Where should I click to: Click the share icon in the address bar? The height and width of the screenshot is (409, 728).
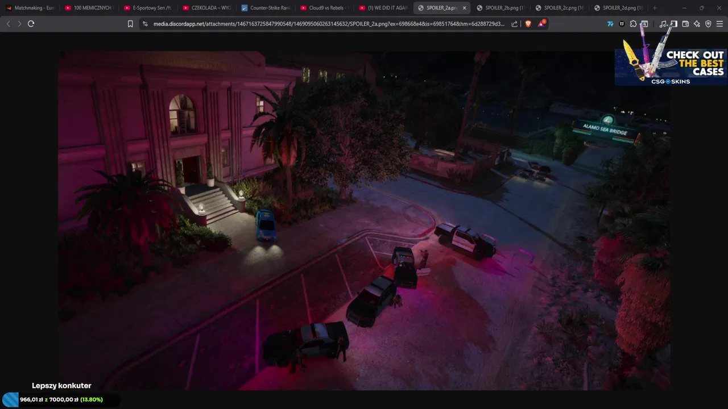point(515,24)
